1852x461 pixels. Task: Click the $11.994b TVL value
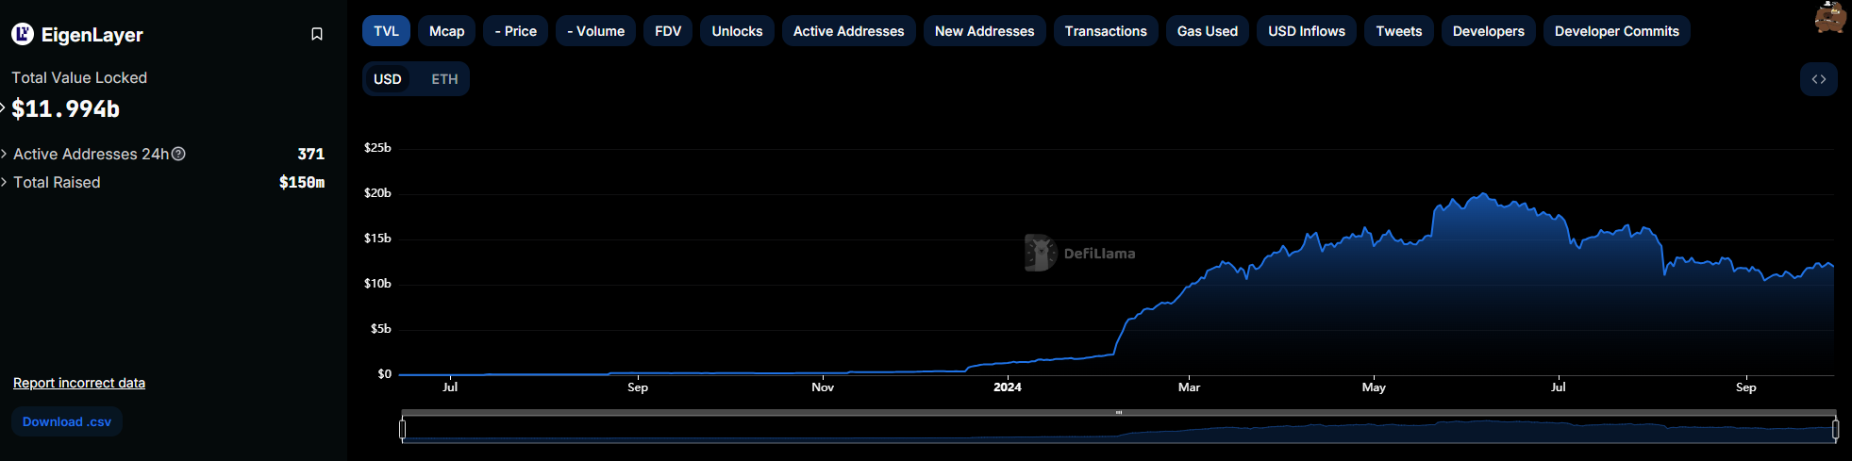click(65, 109)
